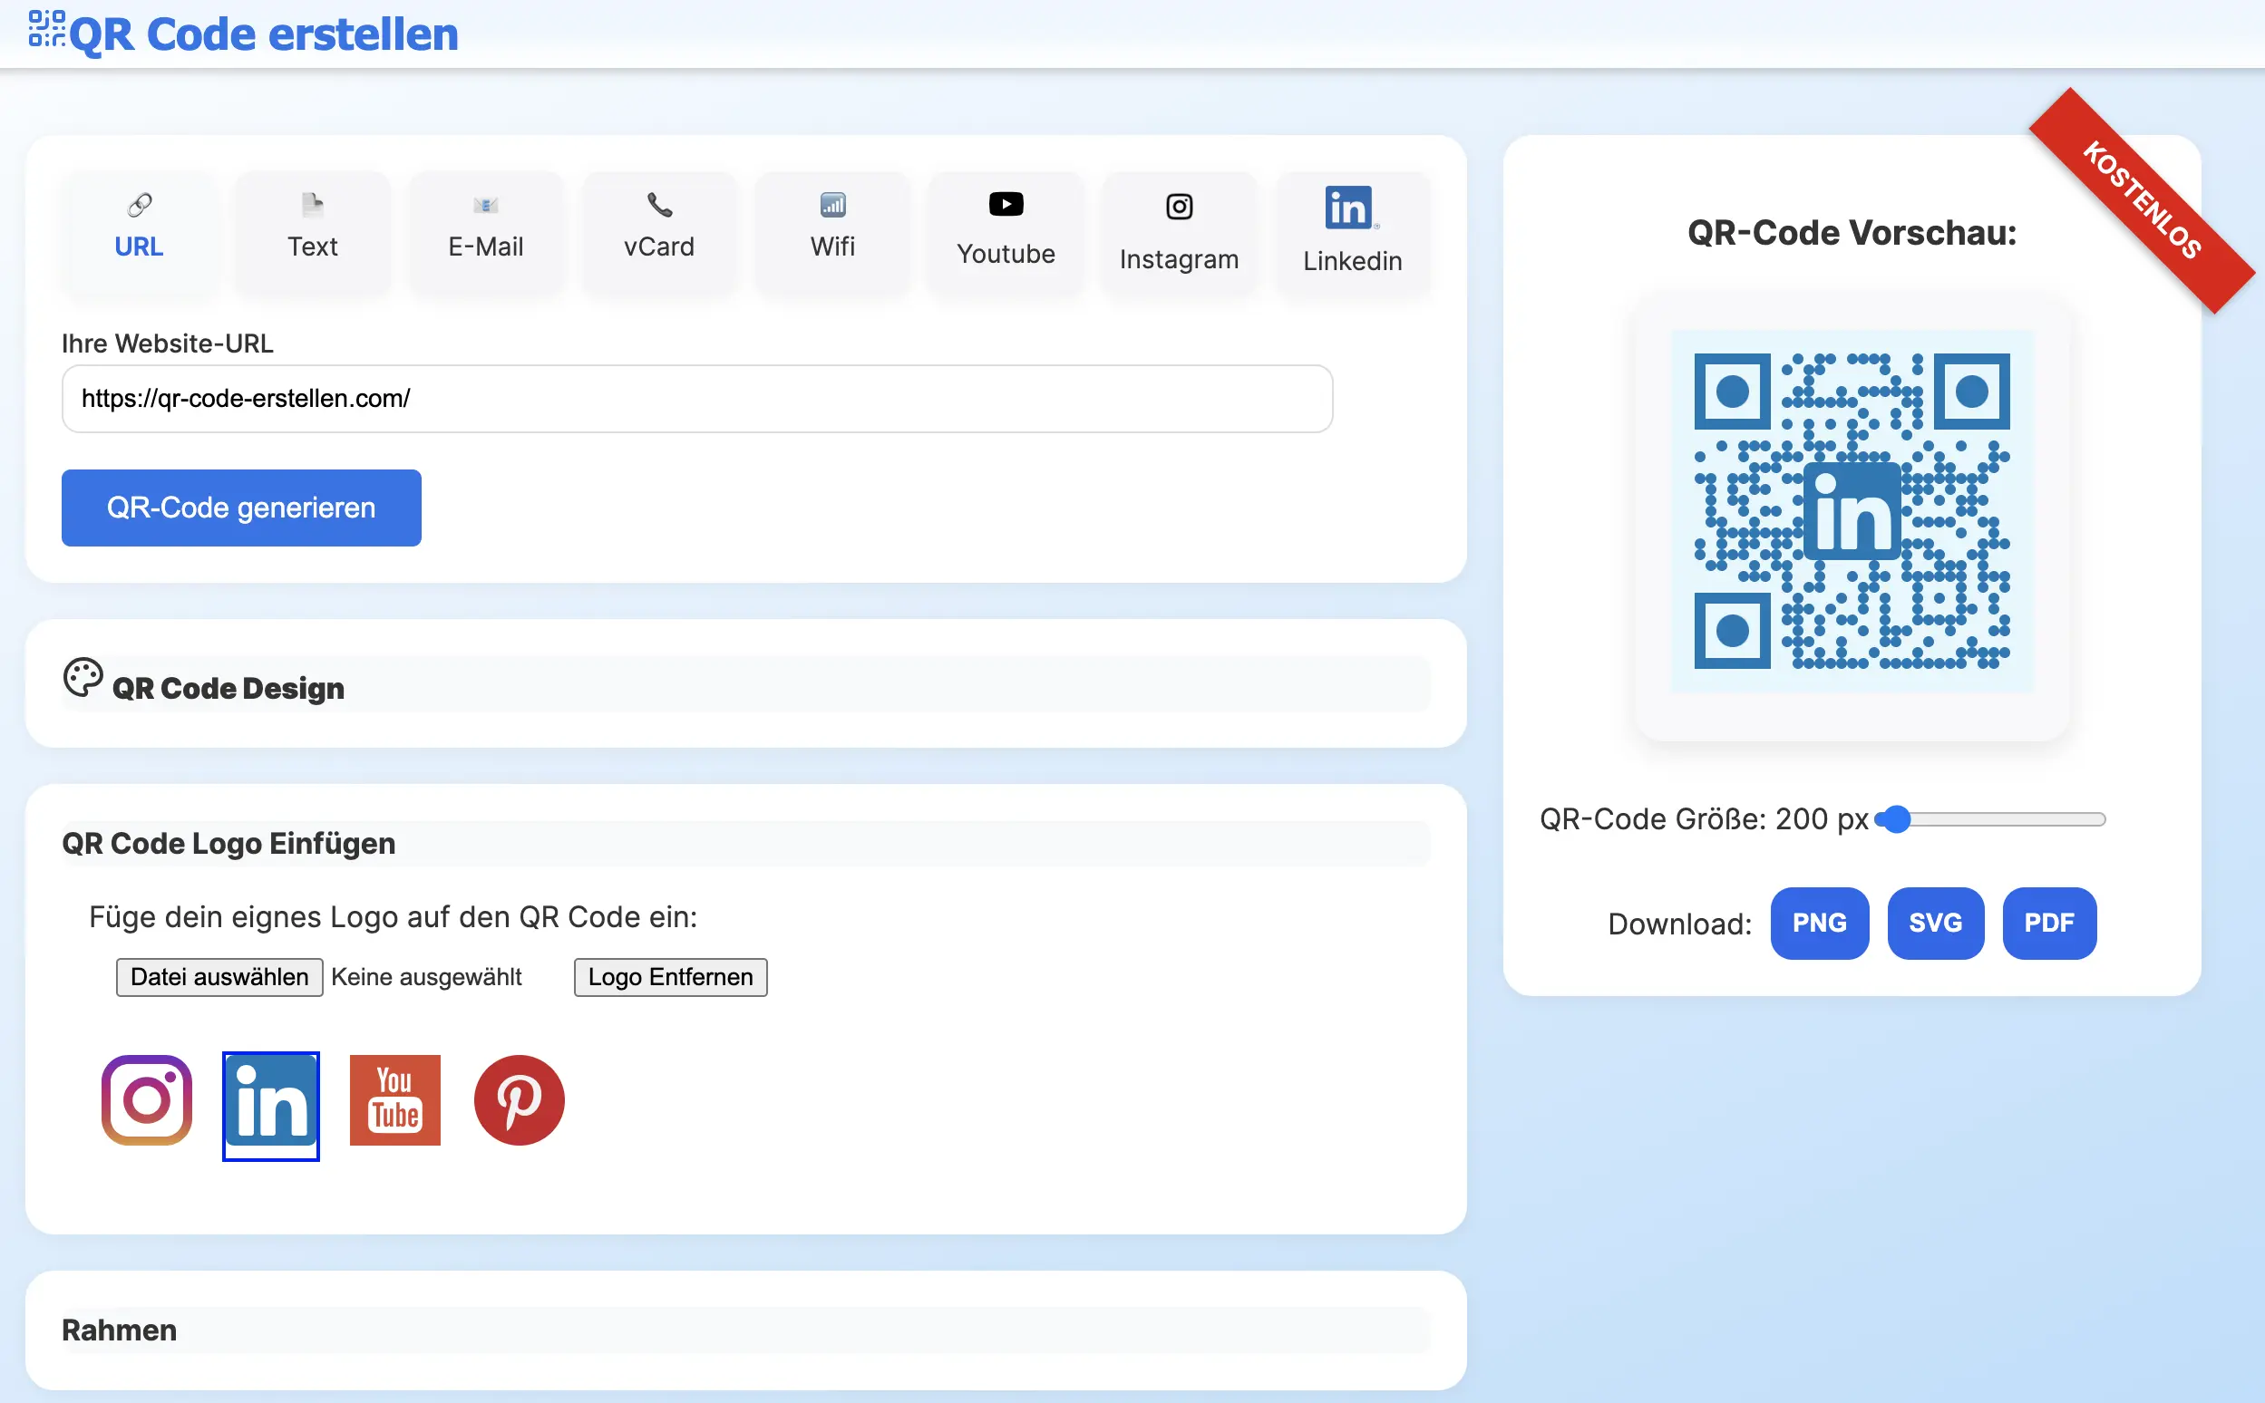
Task: Click QR-Code generieren
Action: point(241,508)
